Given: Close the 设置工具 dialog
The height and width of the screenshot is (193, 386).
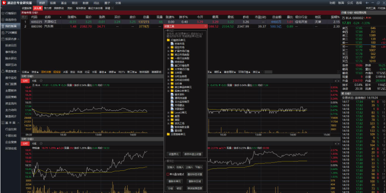Looking at the screenshot, I should coord(205,26).
